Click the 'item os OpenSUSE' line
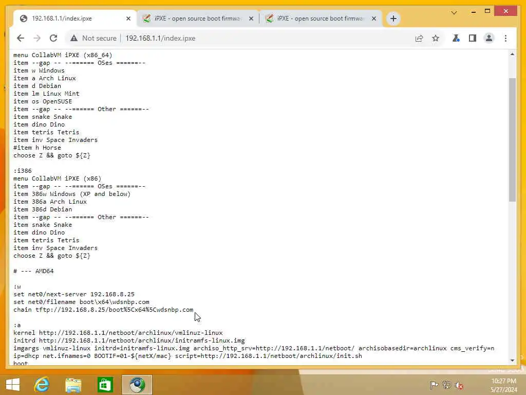This screenshot has height=395, width=526. (43, 101)
